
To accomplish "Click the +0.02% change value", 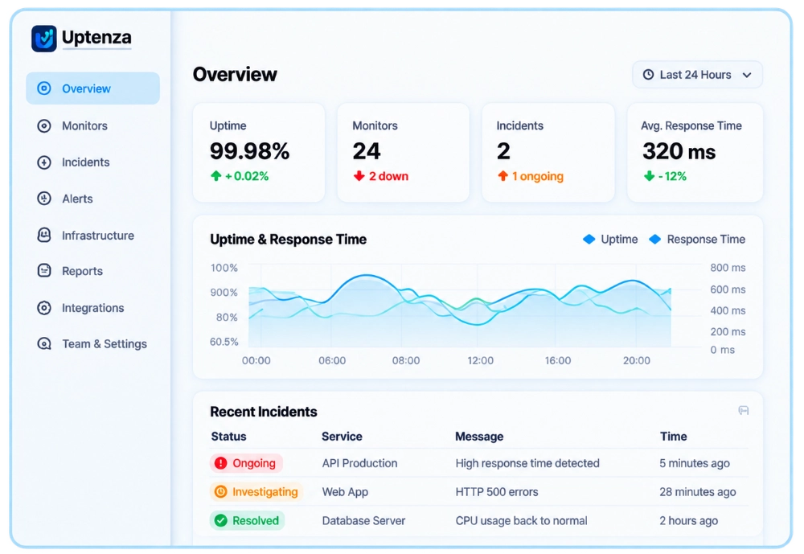I will tap(247, 176).
